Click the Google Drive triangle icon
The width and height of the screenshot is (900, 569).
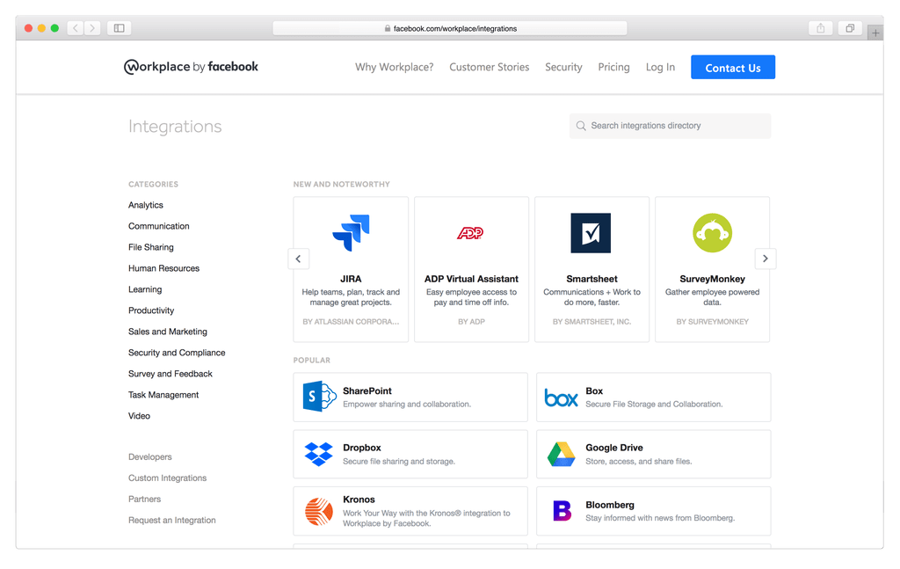(x=562, y=454)
